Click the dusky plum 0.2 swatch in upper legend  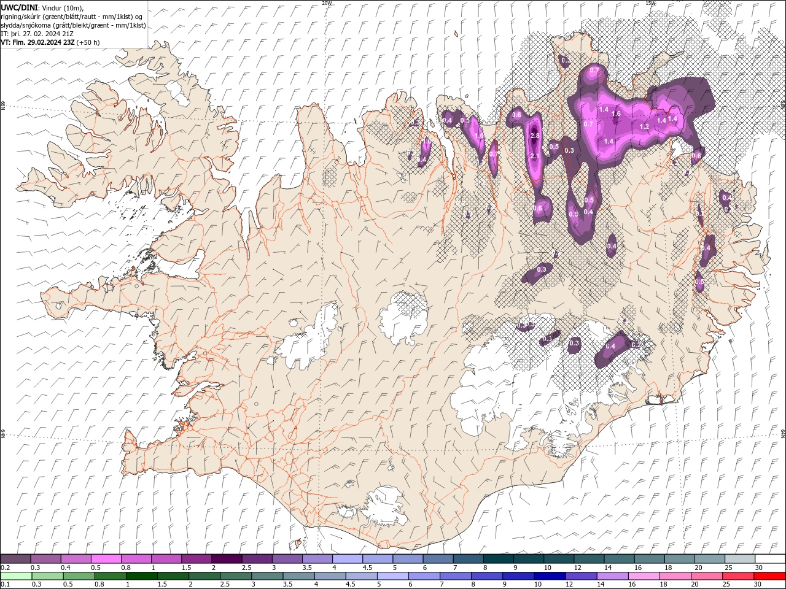pyautogui.click(x=15, y=559)
